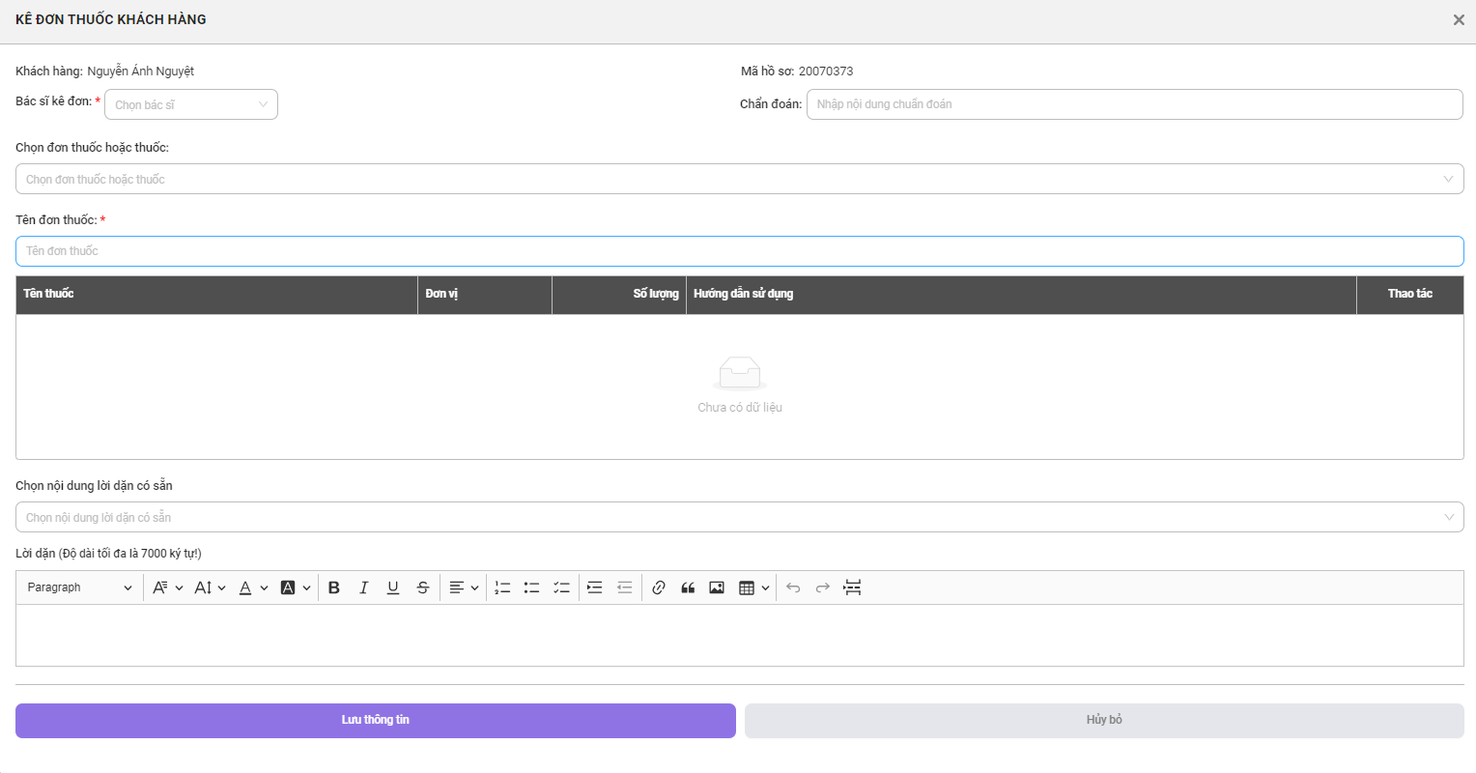The width and height of the screenshot is (1476, 773).
Task: Toggle underline text formatting
Action: [x=393, y=587]
